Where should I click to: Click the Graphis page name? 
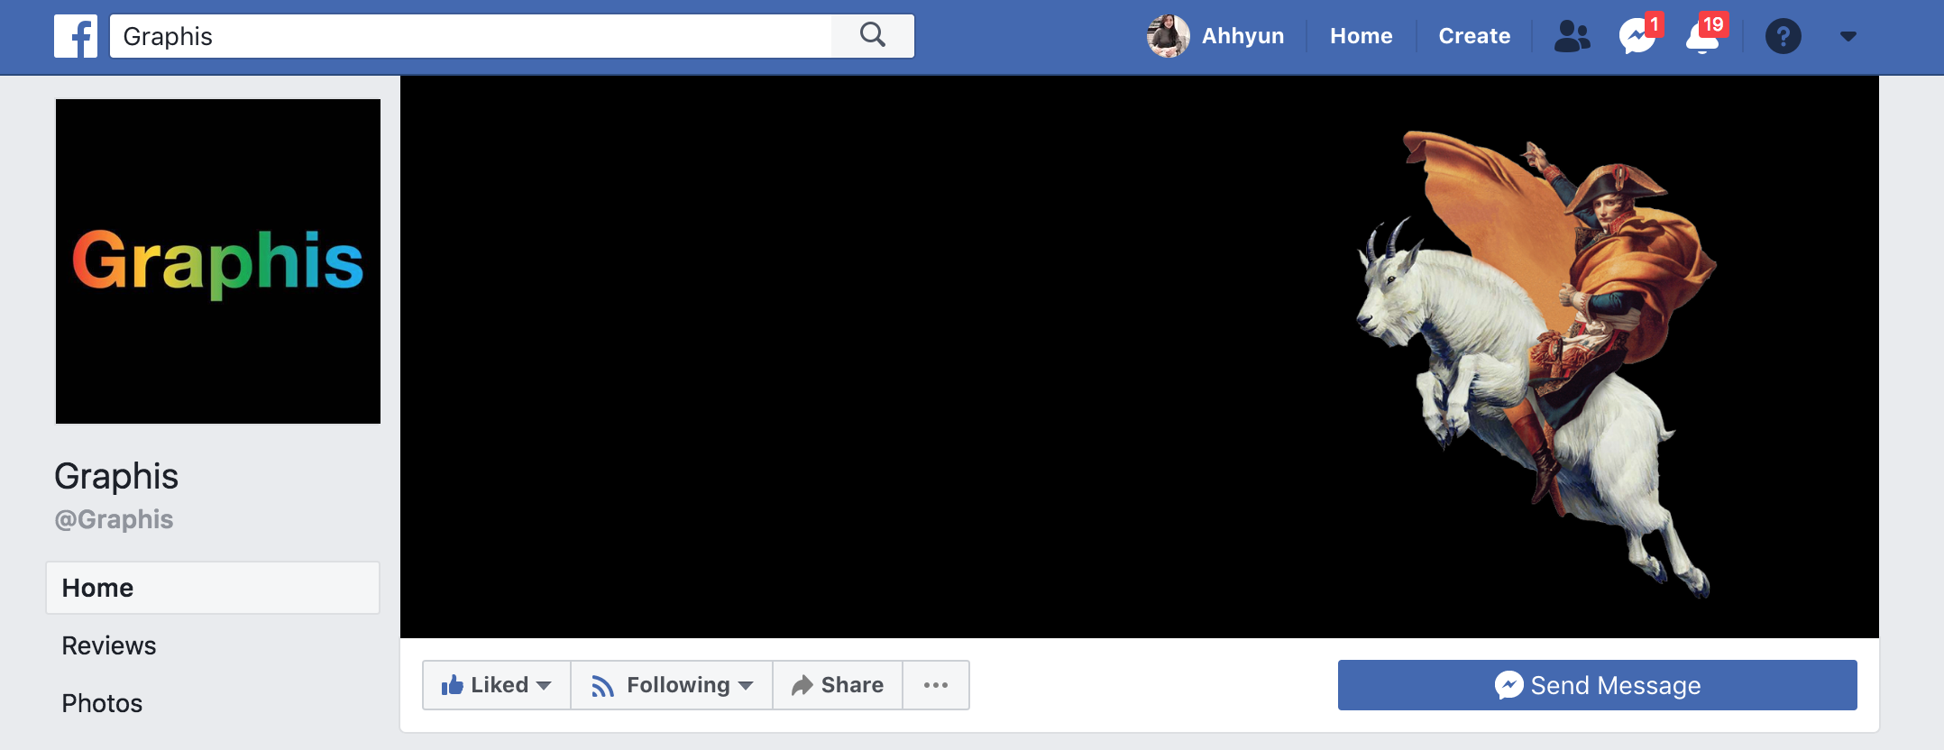[x=116, y=476]
